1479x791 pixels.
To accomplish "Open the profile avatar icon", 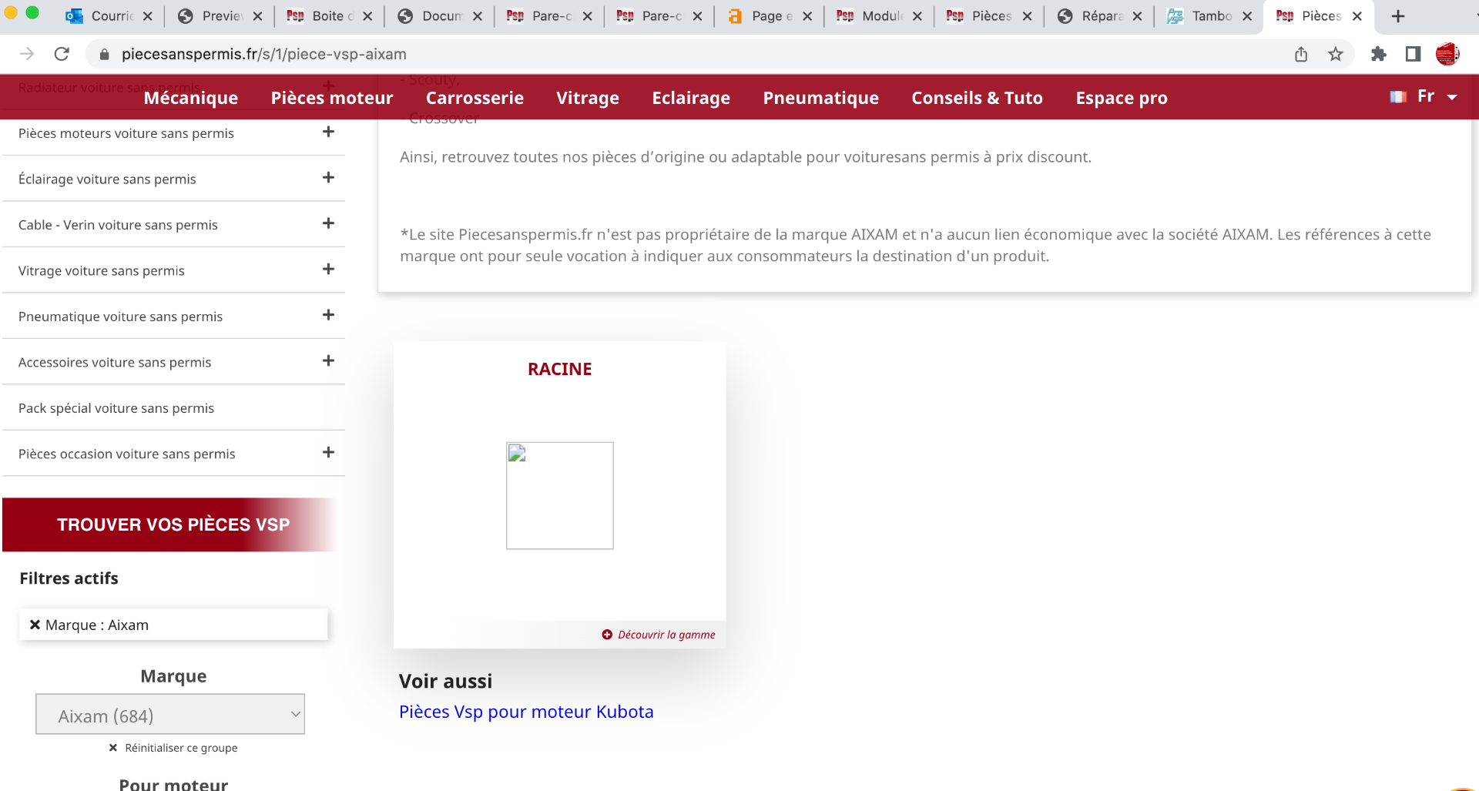I will click(1447, 54).
